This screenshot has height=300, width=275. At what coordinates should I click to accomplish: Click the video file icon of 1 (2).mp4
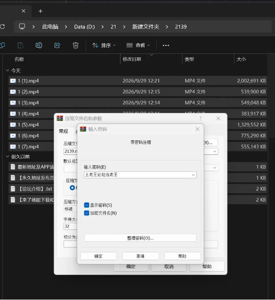click(13, 92)
